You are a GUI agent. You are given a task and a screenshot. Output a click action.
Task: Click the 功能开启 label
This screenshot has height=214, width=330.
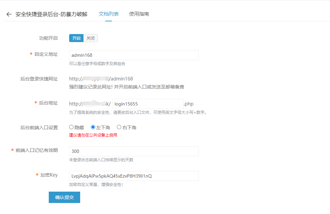48,38
